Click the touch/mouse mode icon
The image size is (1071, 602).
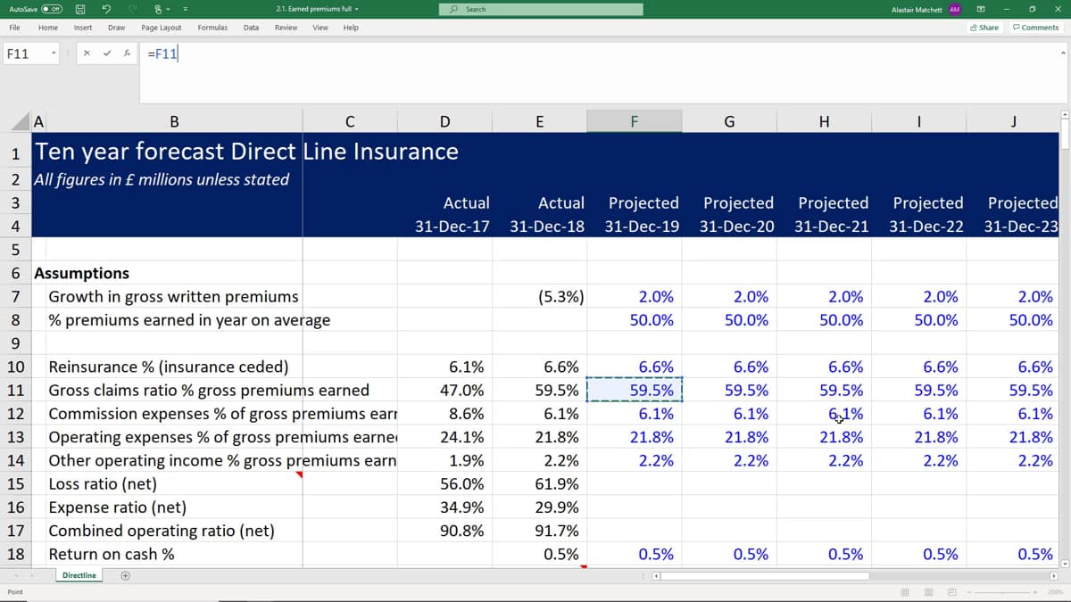coord(159,10)
